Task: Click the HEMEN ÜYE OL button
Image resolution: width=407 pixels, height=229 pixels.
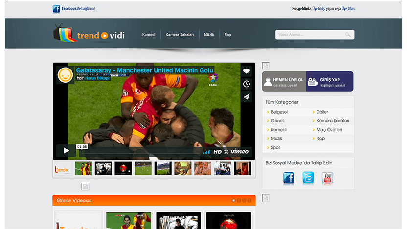Action: click(284, 82)
